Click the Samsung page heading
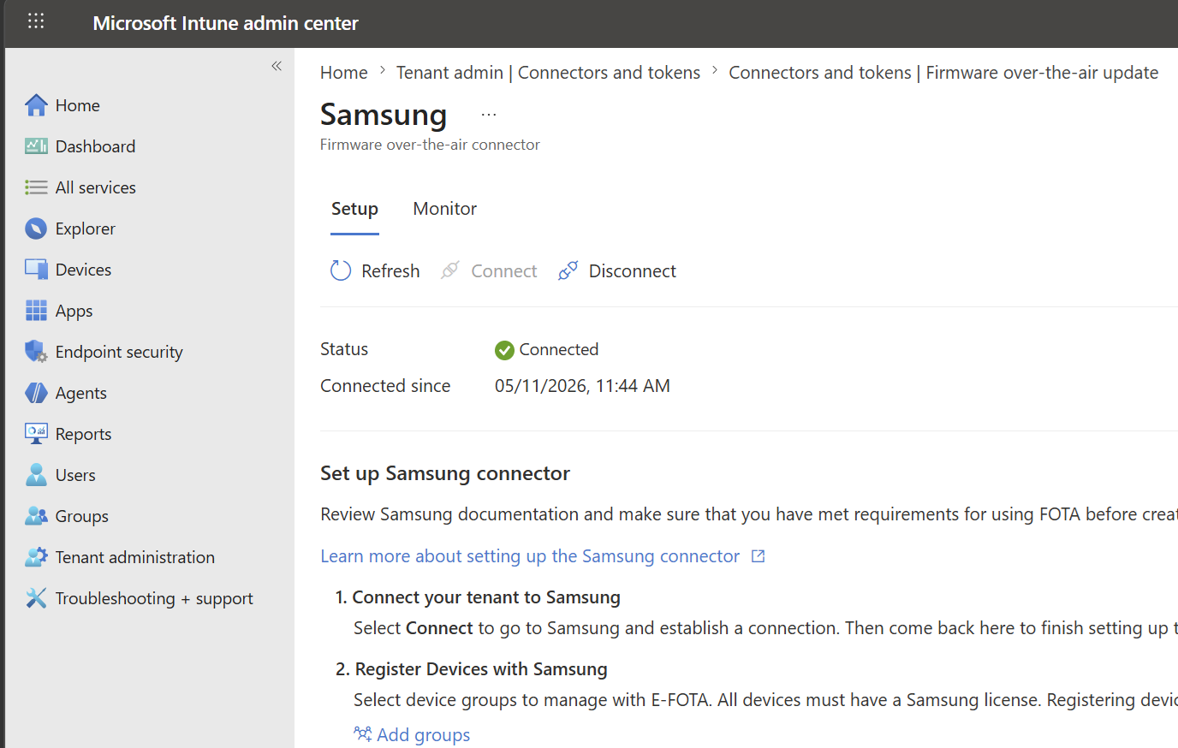This screenshot has height=748, width=1178. [x=384, y=115]
